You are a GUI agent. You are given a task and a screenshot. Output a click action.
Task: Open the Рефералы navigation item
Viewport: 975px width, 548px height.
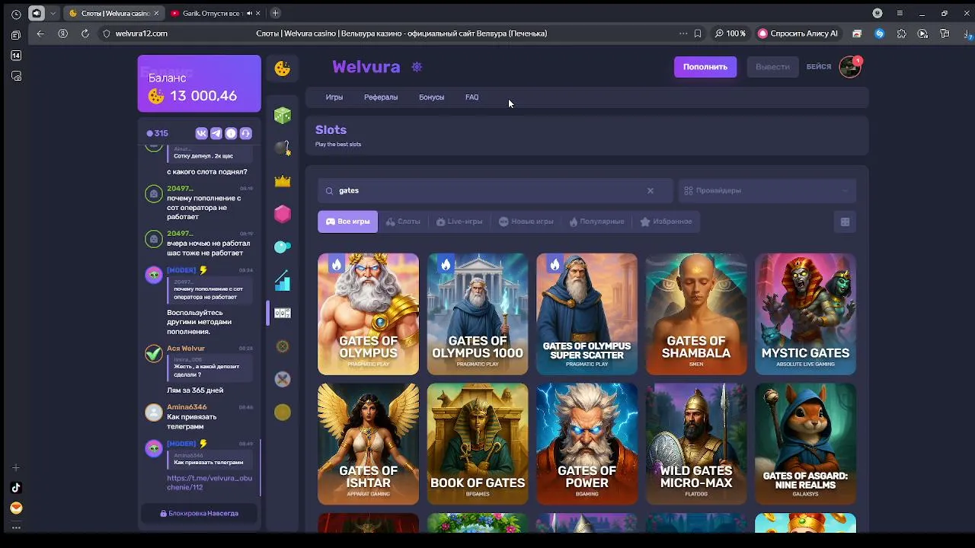[x=381, y=97]
